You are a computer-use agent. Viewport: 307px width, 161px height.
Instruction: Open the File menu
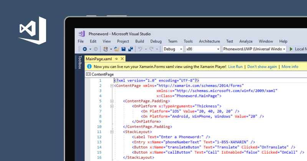pos(81,41)
